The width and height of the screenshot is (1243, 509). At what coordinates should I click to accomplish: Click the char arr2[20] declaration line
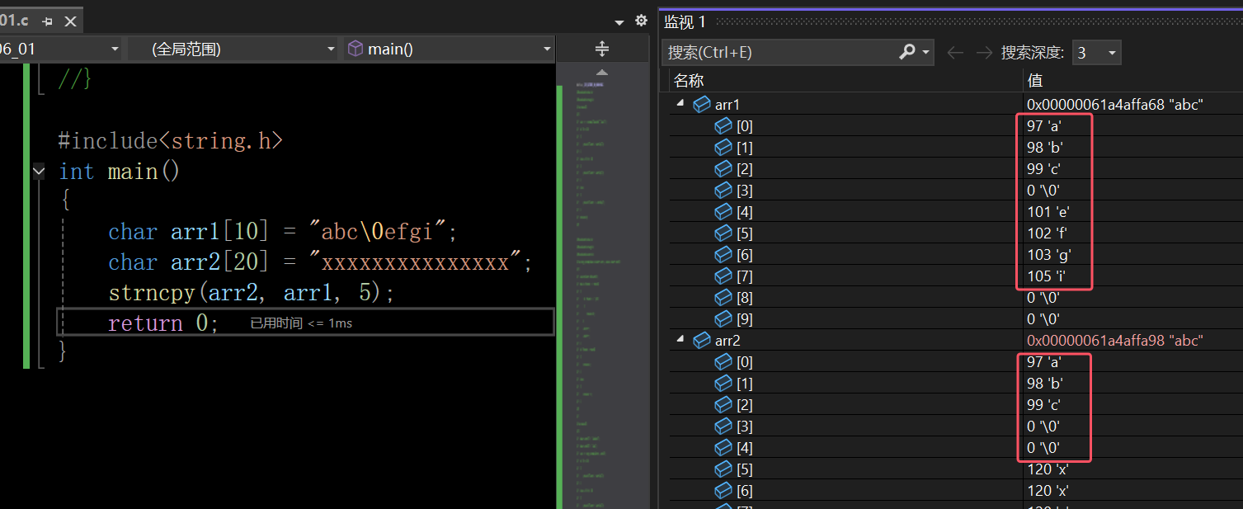click(x=321, y=262)
